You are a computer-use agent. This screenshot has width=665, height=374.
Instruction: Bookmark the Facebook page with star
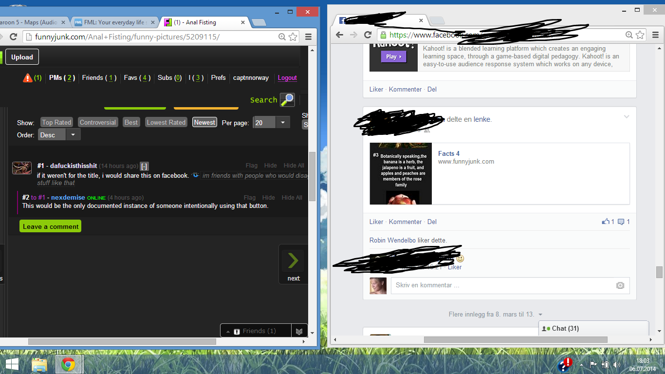[640, 35]
